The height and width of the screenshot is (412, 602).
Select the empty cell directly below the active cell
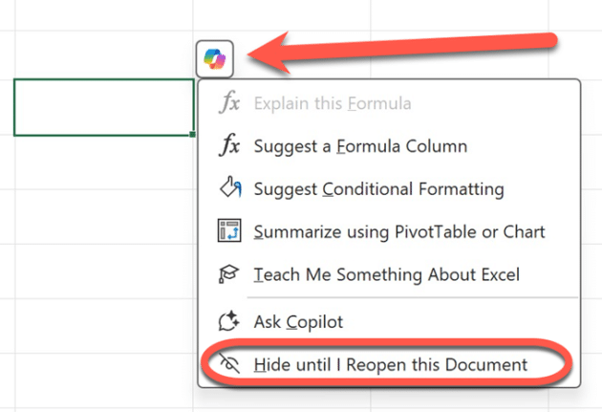tap(103, 163)
